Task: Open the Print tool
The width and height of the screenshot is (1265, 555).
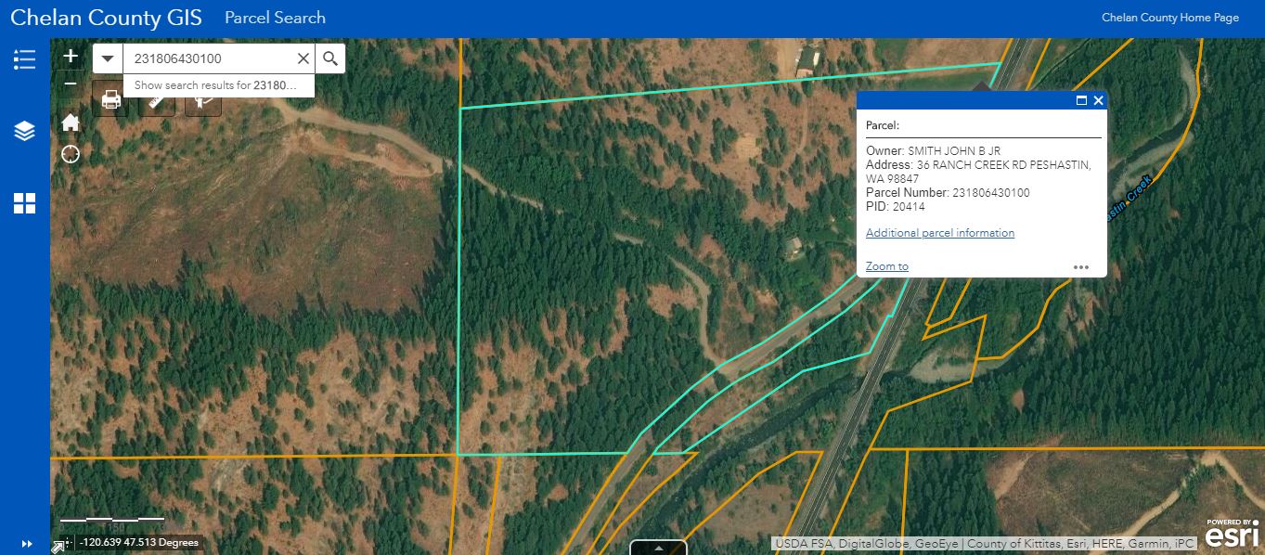Action: click(111, 99)
